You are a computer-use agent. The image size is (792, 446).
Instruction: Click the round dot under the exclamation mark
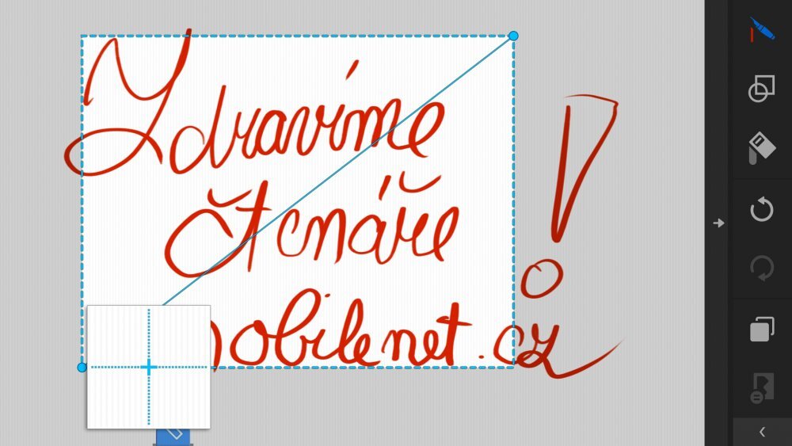[543, 278]
